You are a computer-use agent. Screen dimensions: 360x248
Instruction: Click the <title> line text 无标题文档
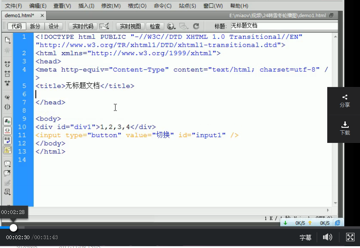[82, 86]
